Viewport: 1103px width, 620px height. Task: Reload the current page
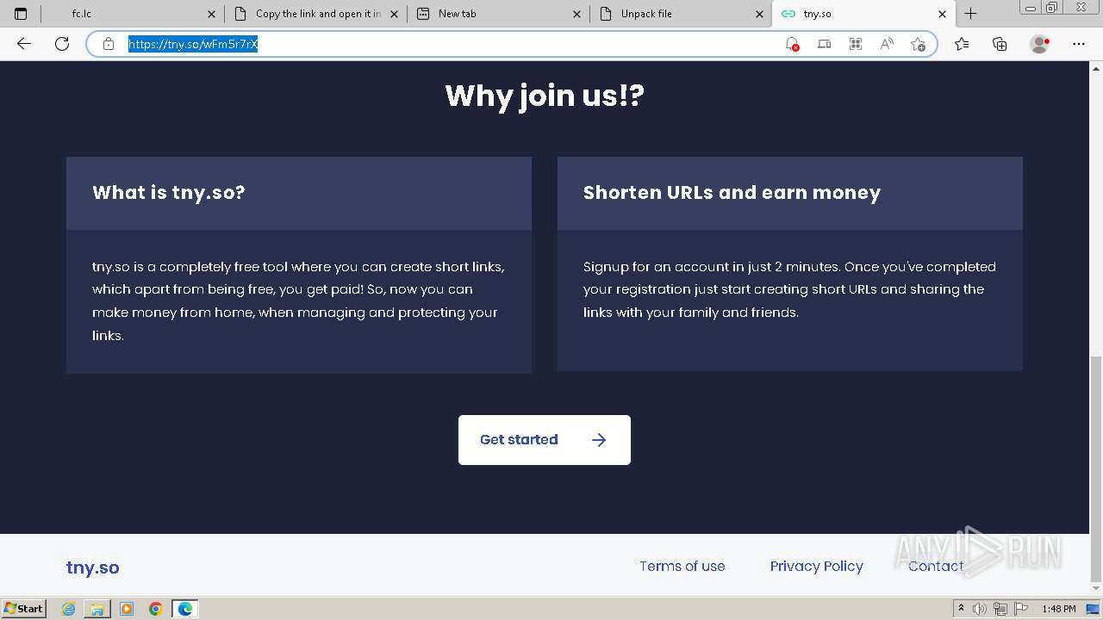click(62, 44)
